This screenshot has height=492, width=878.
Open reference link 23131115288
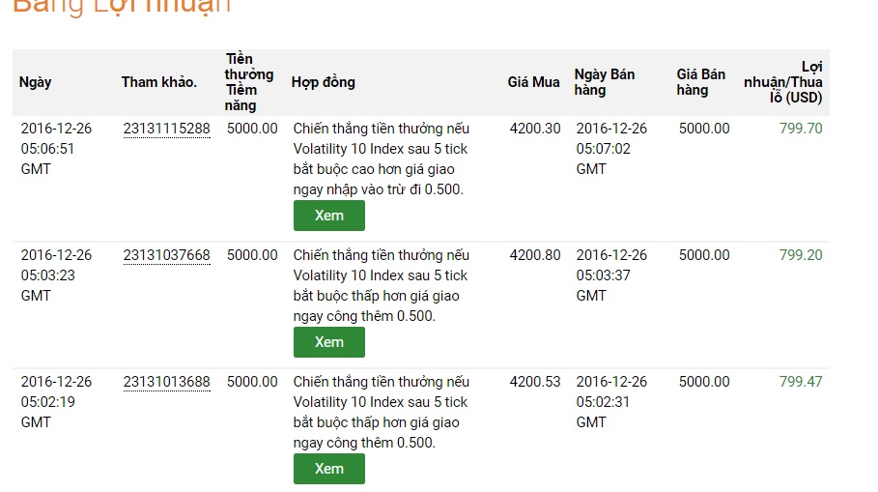[166, 129]
